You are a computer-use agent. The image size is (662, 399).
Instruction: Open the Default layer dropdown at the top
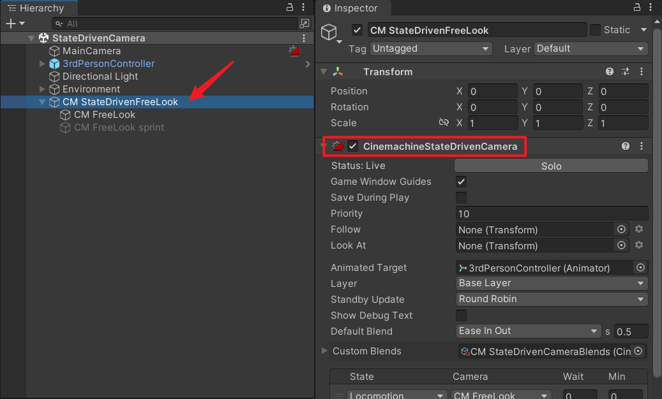click(x=591, y=49)
